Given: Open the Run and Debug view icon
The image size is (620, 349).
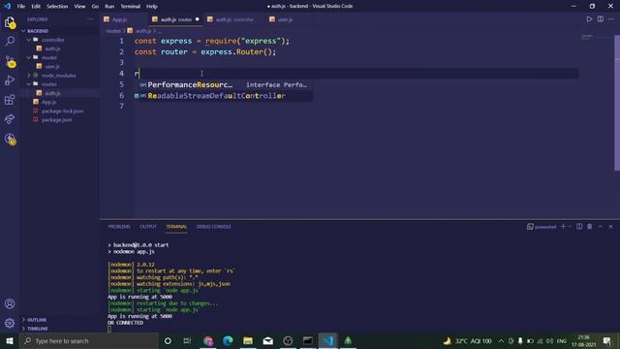Looking at the screenshot, I should click(x=10, y=80).
